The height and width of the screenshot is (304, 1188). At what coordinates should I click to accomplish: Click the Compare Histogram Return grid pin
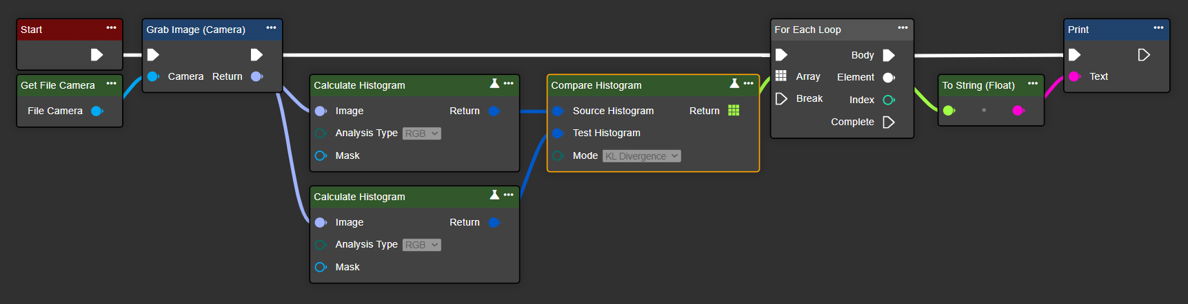click(734, 111)
